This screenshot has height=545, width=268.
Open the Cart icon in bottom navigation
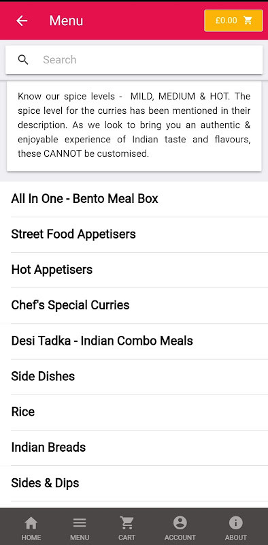[127, 523]
